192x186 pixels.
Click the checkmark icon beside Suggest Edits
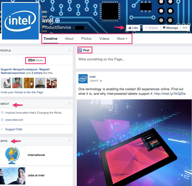pyautogui.click(x=2, y=129)
